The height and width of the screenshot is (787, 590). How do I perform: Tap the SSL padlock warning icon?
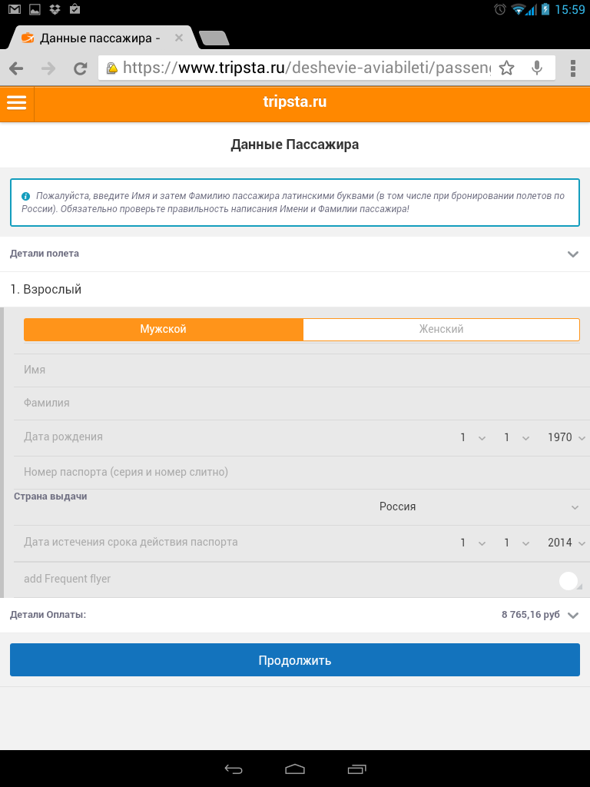click(112, 68)
